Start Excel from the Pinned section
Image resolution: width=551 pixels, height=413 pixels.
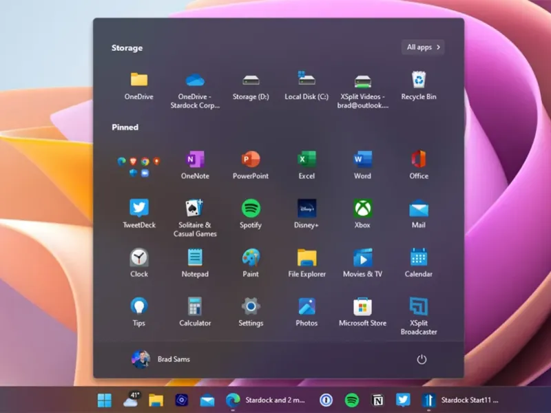pos(306,165)
